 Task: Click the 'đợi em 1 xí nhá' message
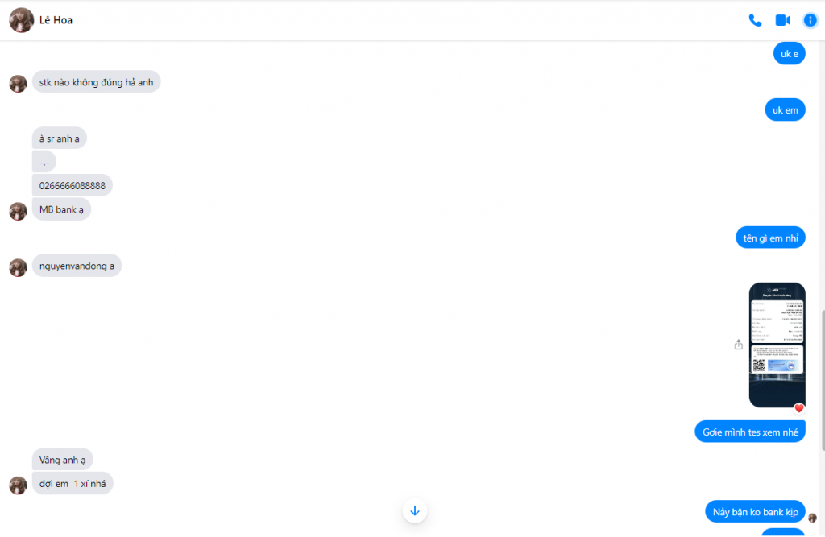pyautogui.click(x=73, y=483)
